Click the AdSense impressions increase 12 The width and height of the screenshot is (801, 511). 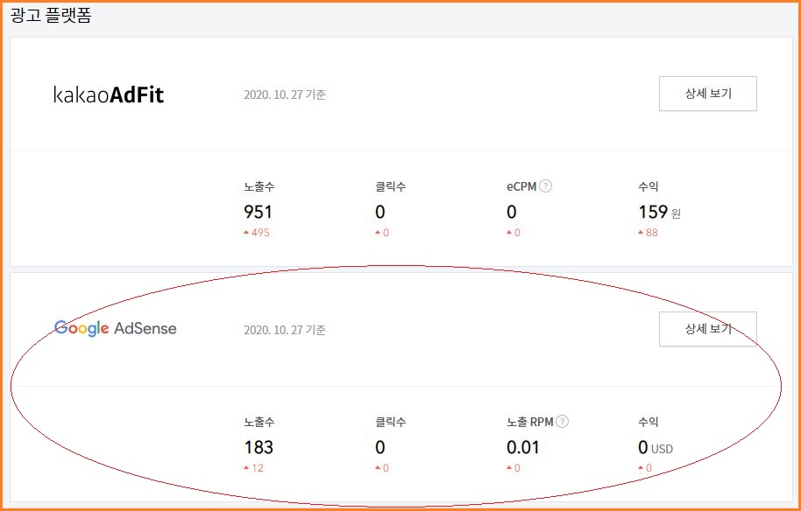coord(253,467)
